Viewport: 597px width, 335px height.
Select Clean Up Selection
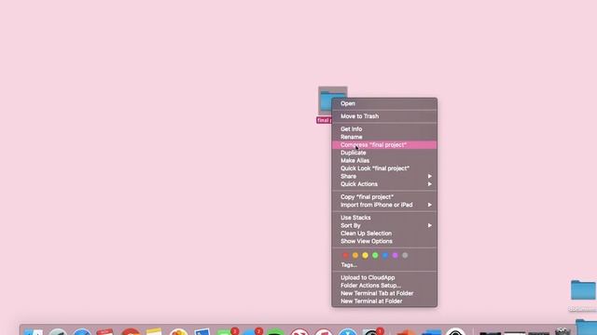pyautogui.click(x=384, y=234)
